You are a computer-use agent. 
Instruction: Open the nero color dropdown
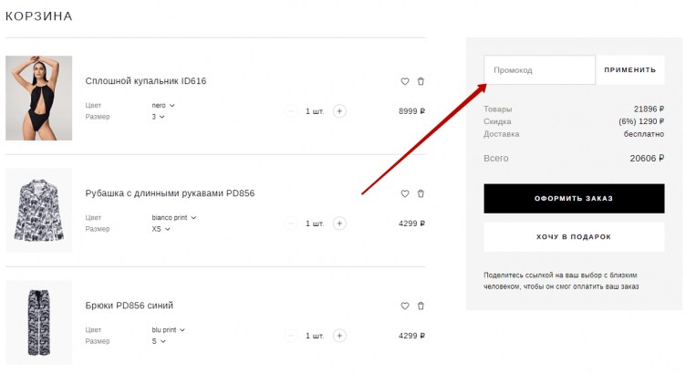click(163, 106)
